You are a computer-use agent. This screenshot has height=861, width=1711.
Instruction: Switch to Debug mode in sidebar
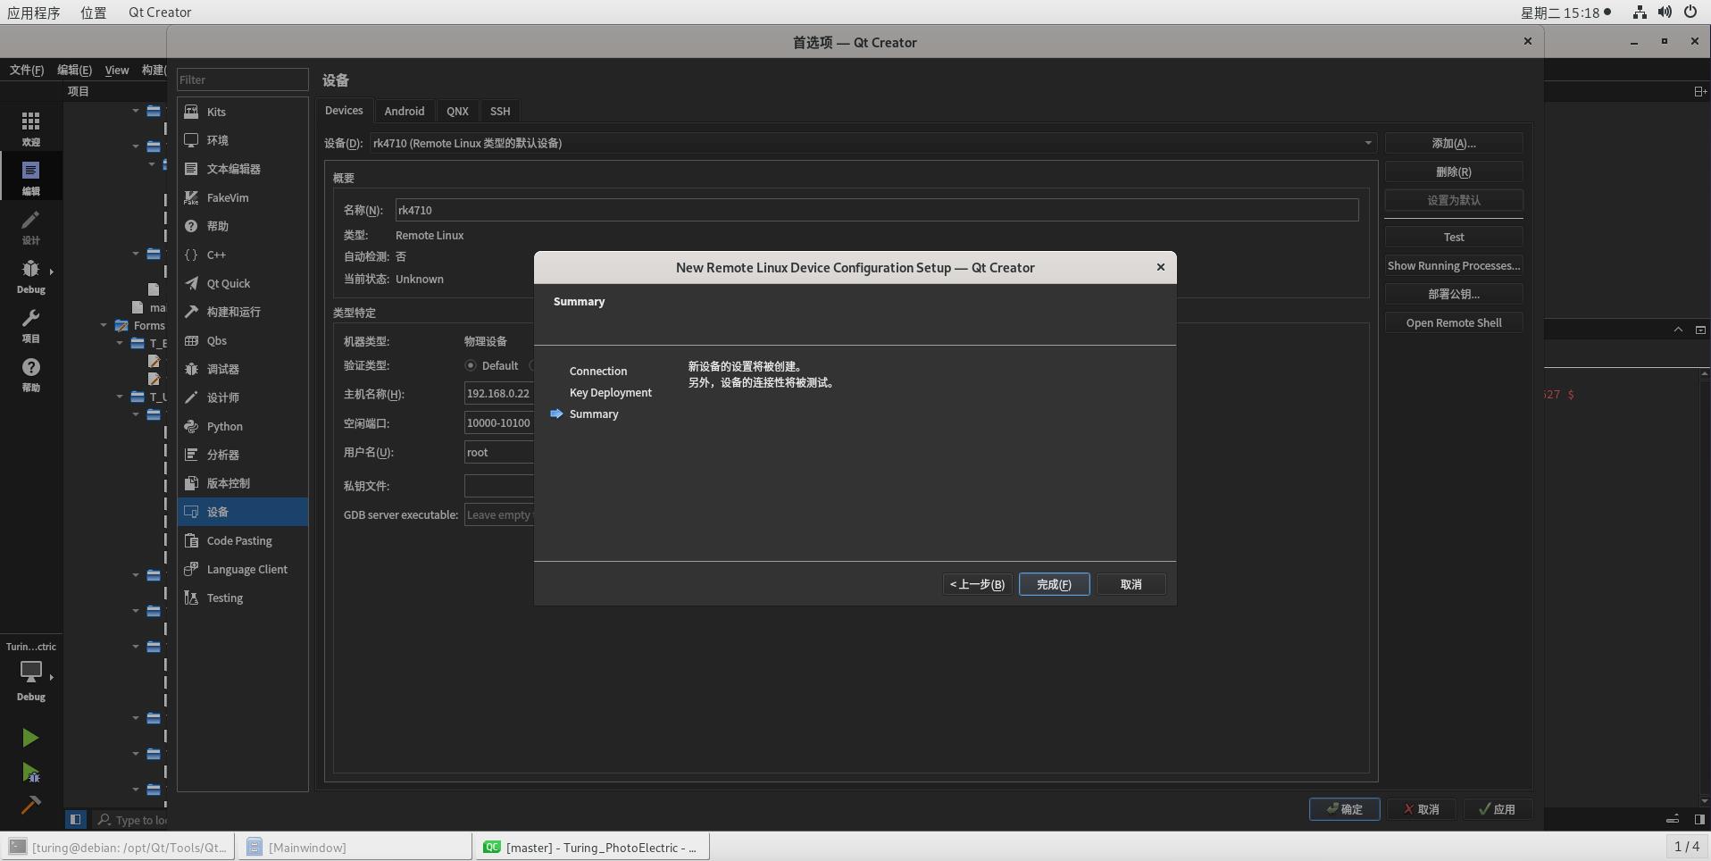coord(31,275)
